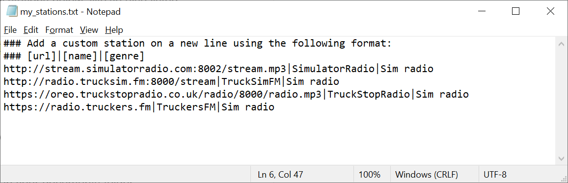This screenshot has height=183, width=568.
Task: Open the File menu
Action: click(10, 29)
